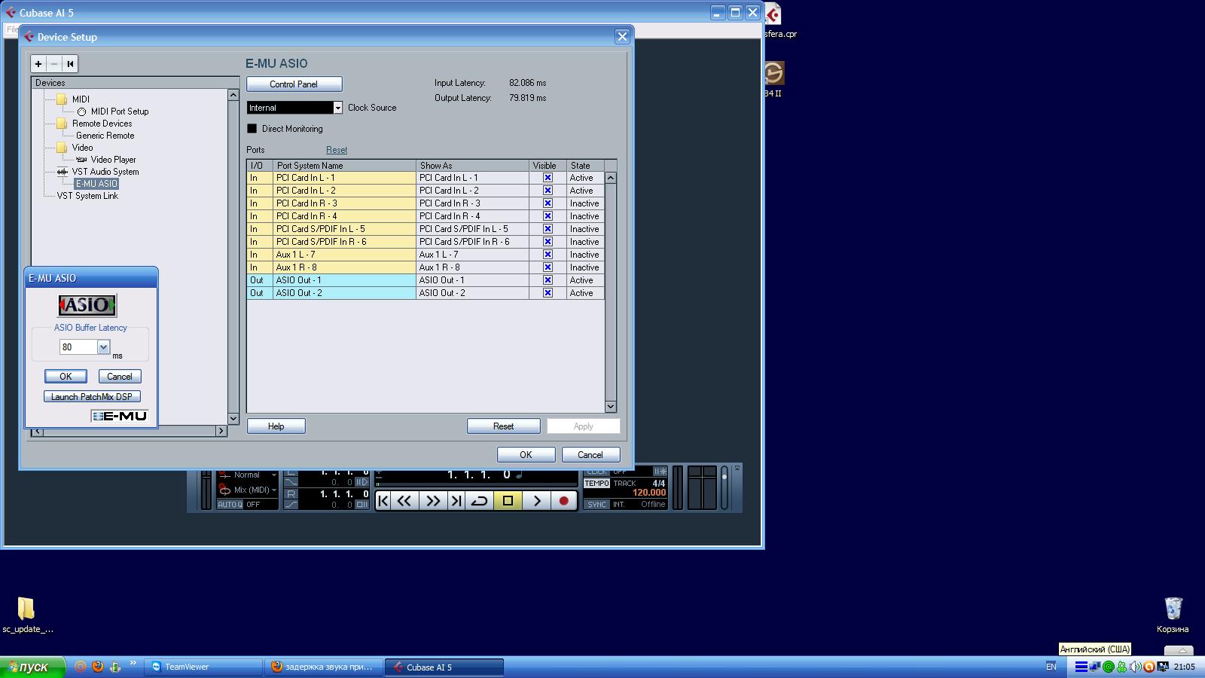Click Cancel in the Device Setup dialog
Image resolution: width=1205 pixels, height=678 pixels.
point(590,455)
